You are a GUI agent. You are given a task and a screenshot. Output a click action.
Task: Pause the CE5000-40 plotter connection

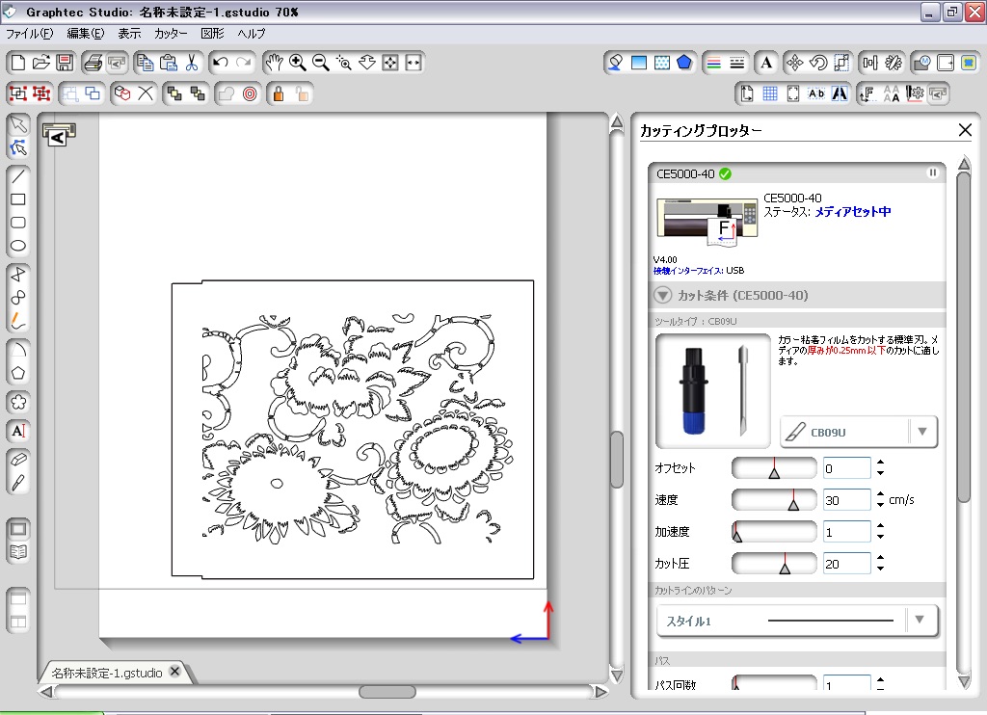tap(932, 173)
